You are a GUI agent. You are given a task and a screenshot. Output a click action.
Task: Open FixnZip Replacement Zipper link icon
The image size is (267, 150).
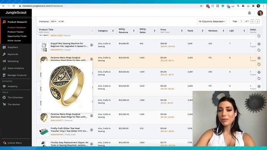tap(92, 144)
